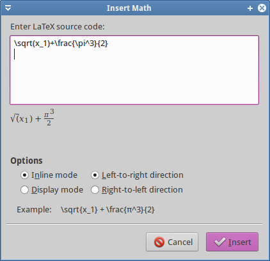Click inside the LaTeX source code field

pos(134,70)
